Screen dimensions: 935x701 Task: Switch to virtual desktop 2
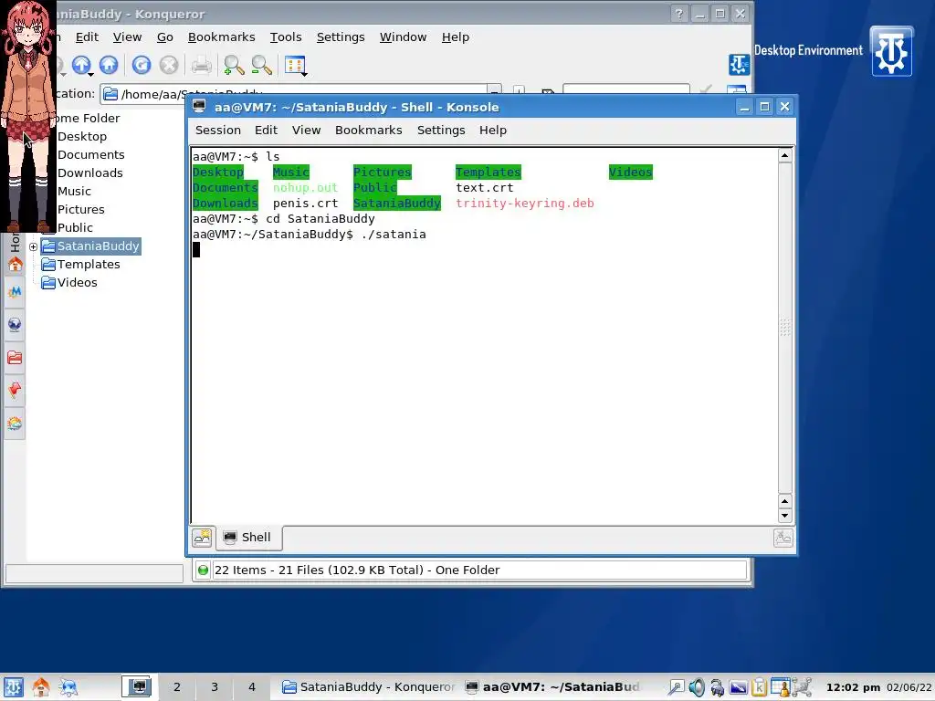(177, 686)
